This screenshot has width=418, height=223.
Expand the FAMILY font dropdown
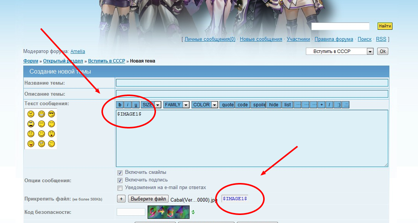tap(176, 105)
